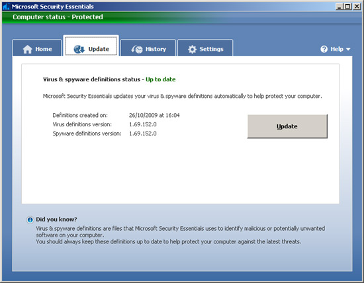Click the virus definitions version number
The image size is (364, 283).
(143, 124)
